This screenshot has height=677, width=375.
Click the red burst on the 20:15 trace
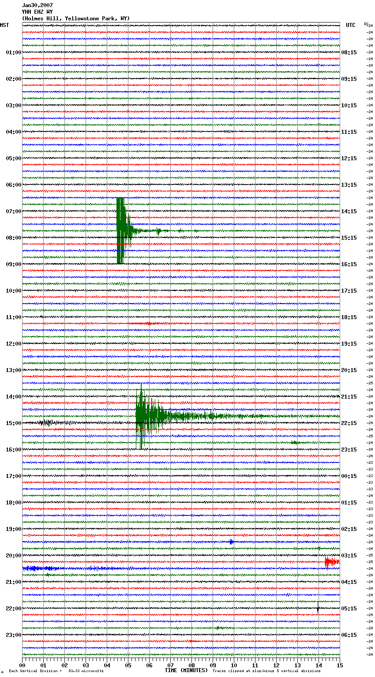[x=332, y=561]
